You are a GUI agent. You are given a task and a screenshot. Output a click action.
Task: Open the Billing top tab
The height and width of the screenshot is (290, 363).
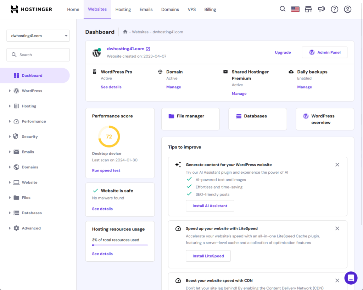pyautogui.click(x=210, y=10)
